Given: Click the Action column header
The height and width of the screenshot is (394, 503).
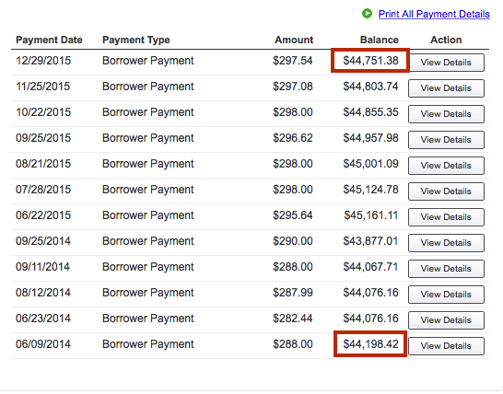Looking at the screenshot, I should coord(446,40).
